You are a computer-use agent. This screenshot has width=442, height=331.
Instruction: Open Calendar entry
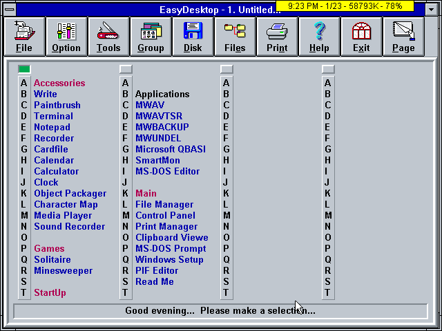click(54, 160)
